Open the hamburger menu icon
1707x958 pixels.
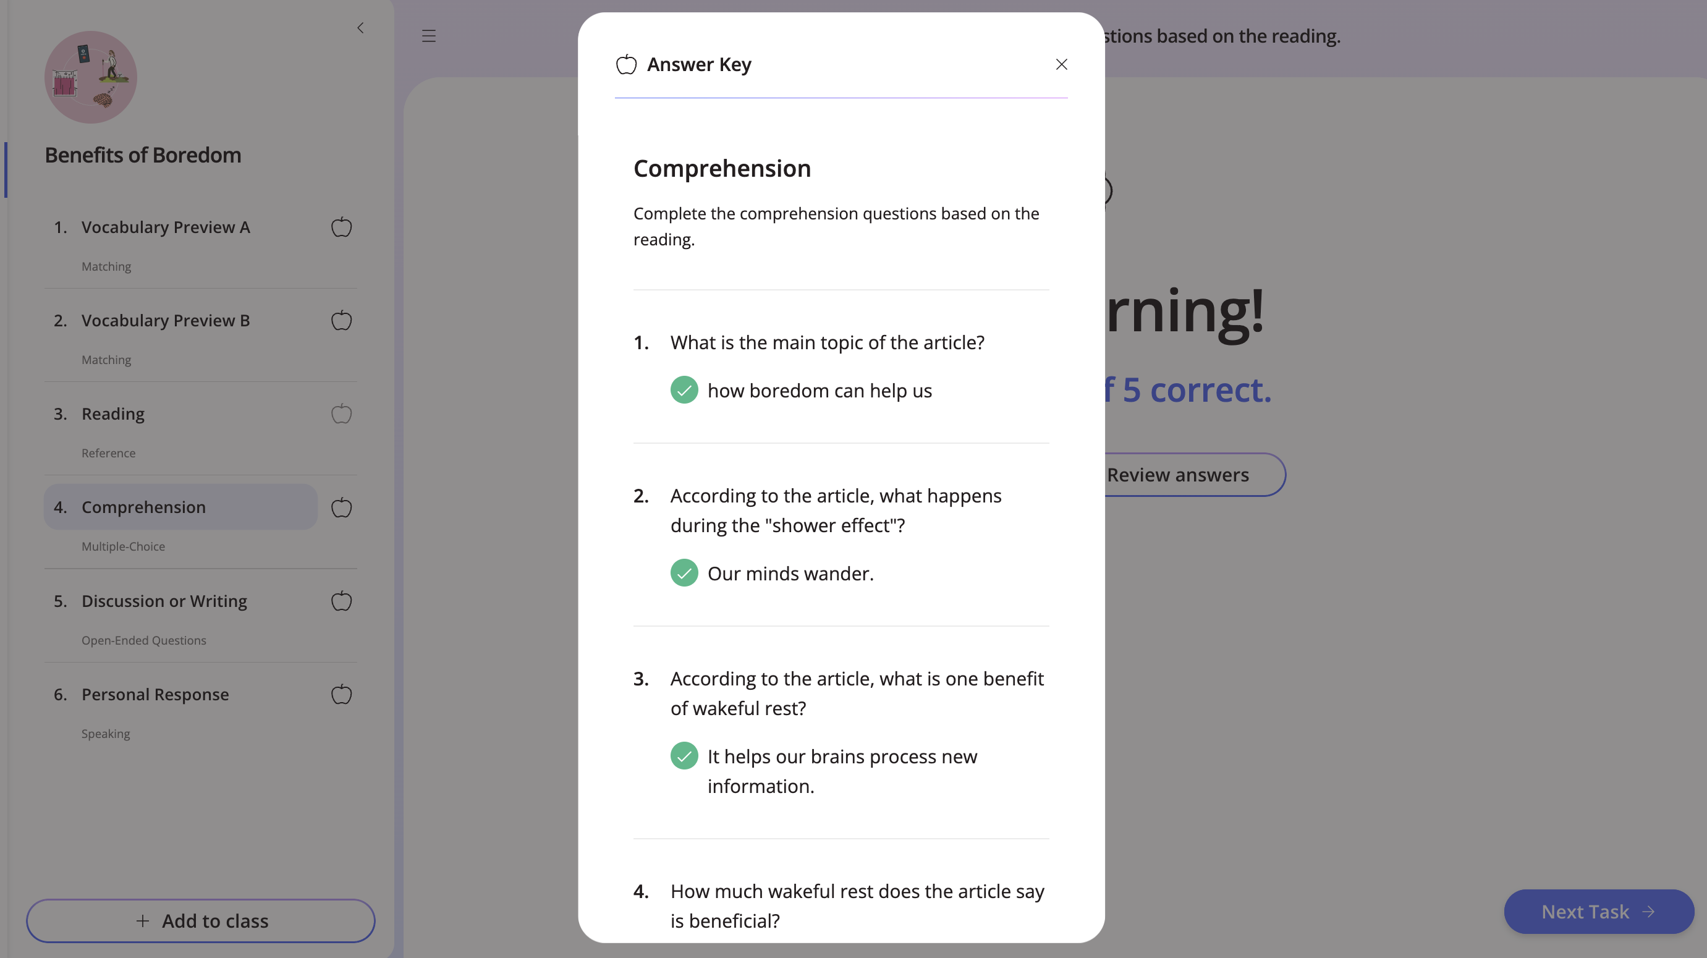pos(429,36)
